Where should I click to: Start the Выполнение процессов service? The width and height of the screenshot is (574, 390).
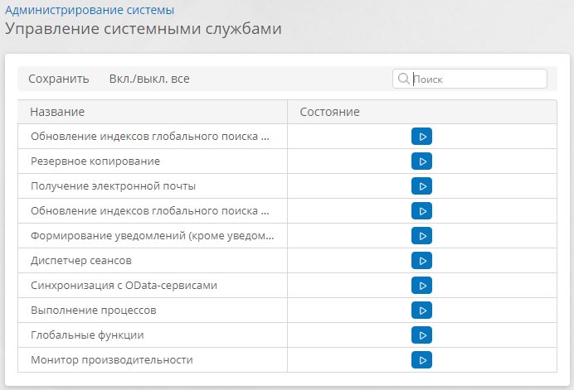(x=421, y=311)
